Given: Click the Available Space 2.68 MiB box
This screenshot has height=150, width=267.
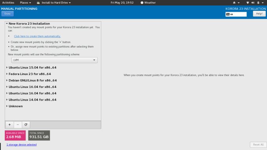Looking at the screenshot, I should tap(15, 135).
